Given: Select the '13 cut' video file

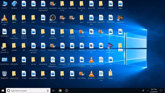Looking at the screenshot, I should point(24,75).
